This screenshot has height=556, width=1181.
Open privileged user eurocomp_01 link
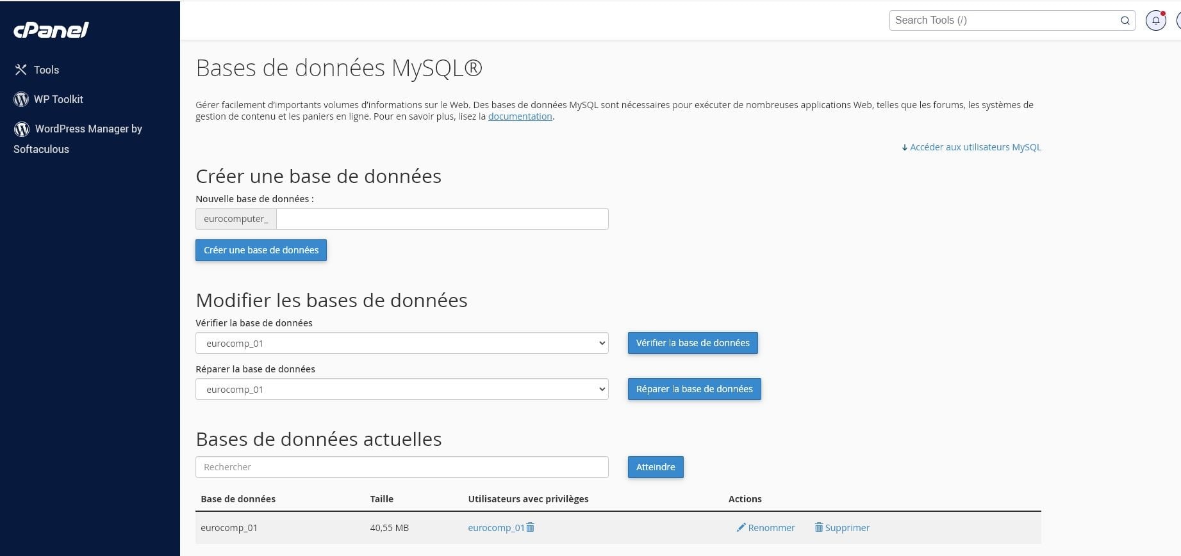coord(496,528)
